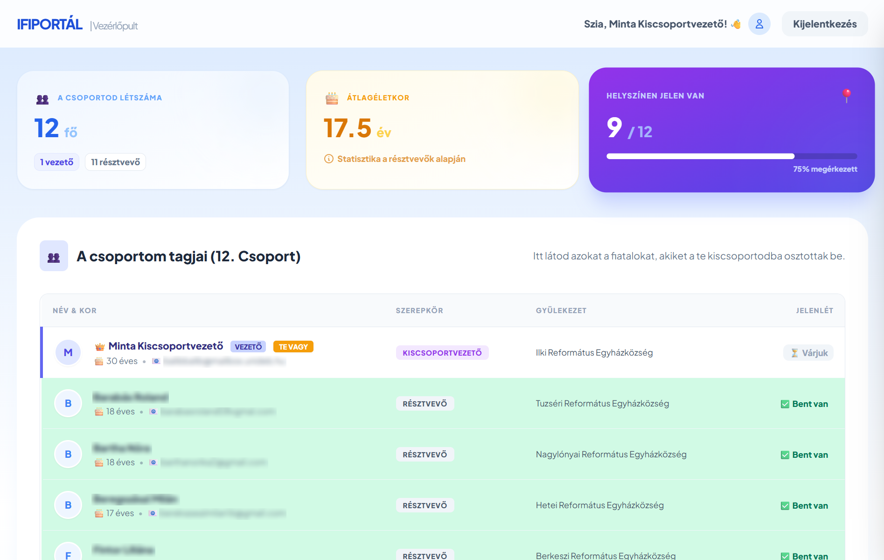
Task: Click Hetei Református Egyházközség cell
Action: click(599, 505)
